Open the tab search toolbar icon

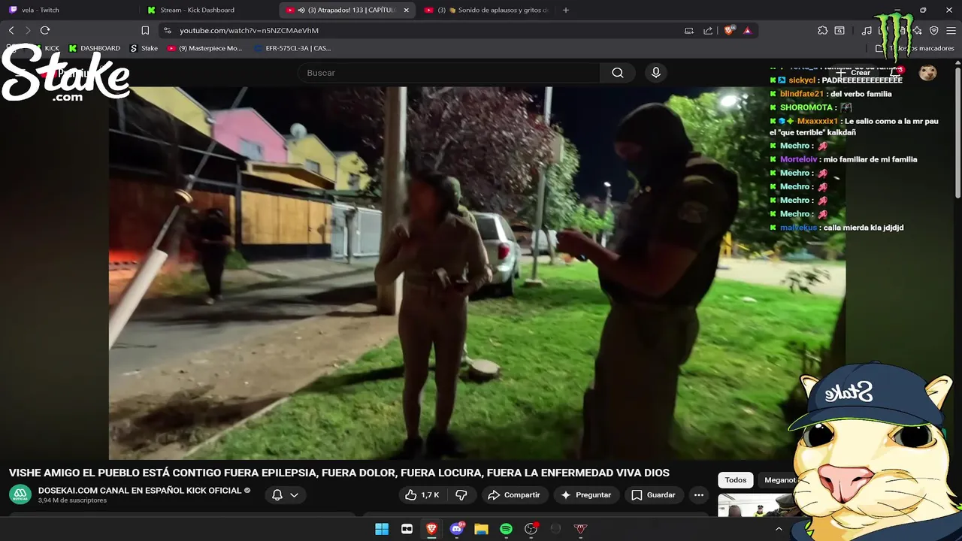click(839, 31)
